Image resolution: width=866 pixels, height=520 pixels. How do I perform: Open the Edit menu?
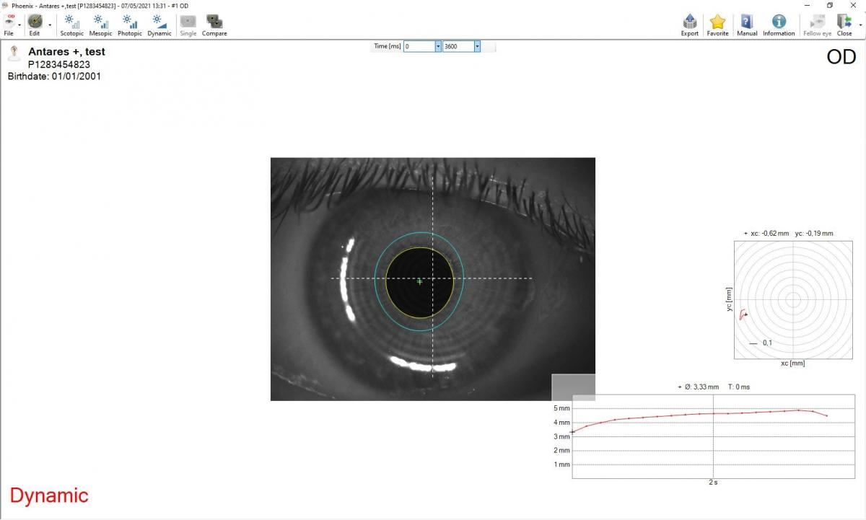tap(35, 25)
